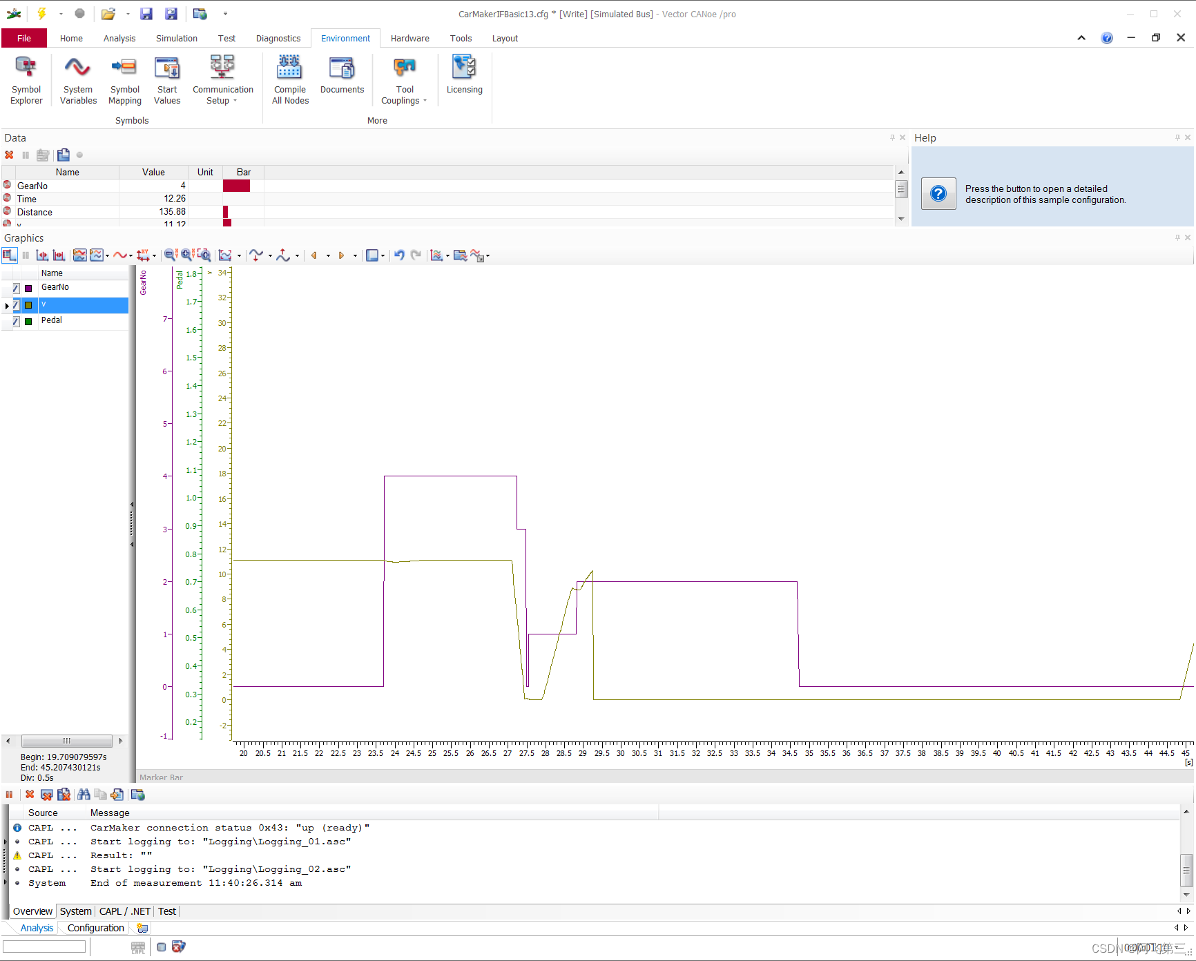Click undo arrow in Graphics toolbar
Image resolution: width=1196 pixels, height=961 pixels.
tap(399, 255)
